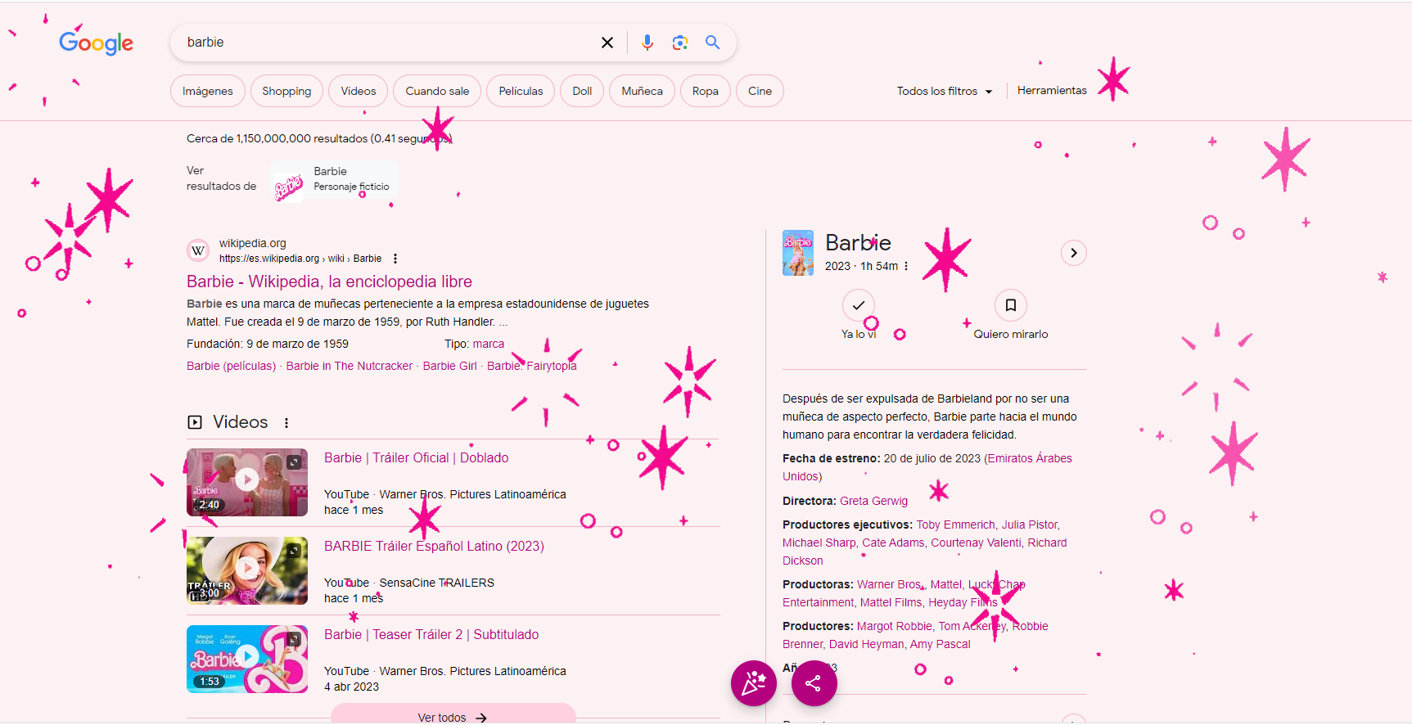
Task: Open Barbie in The Nutcracker sublink
Action: coord(350,366)
